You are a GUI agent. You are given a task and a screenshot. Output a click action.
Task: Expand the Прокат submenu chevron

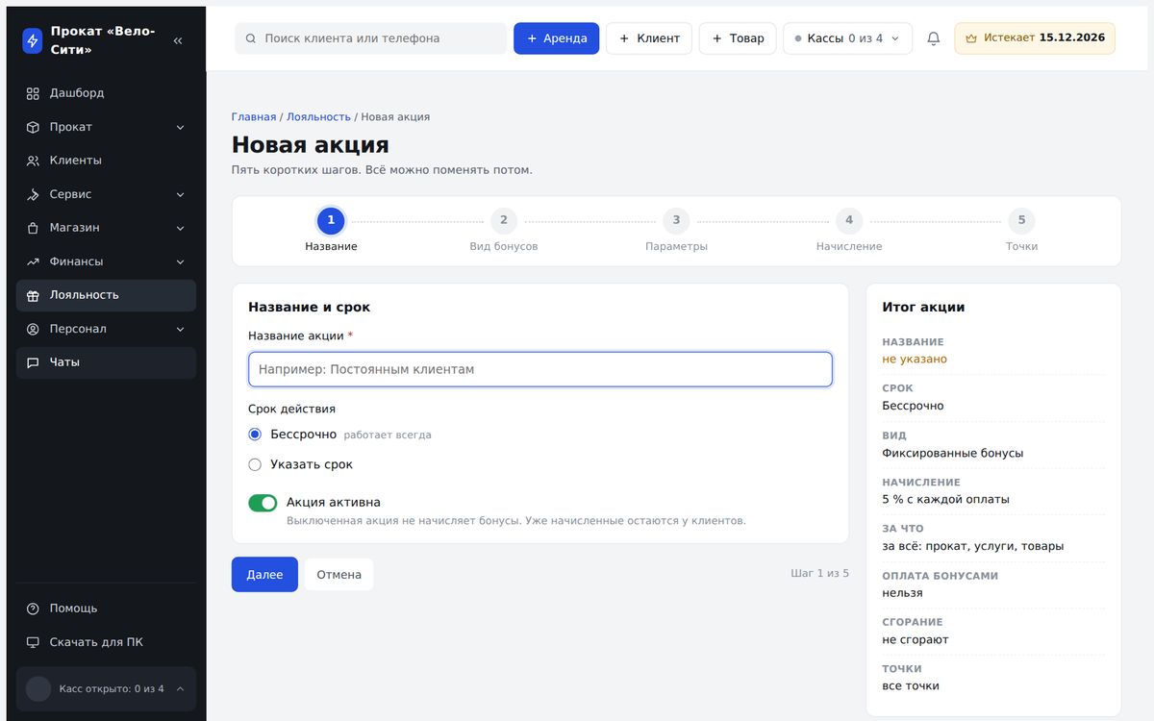(x=180, y=127)
